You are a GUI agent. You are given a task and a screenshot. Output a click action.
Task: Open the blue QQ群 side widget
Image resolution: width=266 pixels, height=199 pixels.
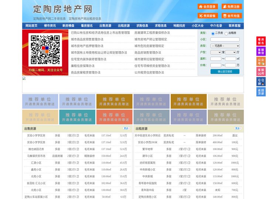coord(261,82)
